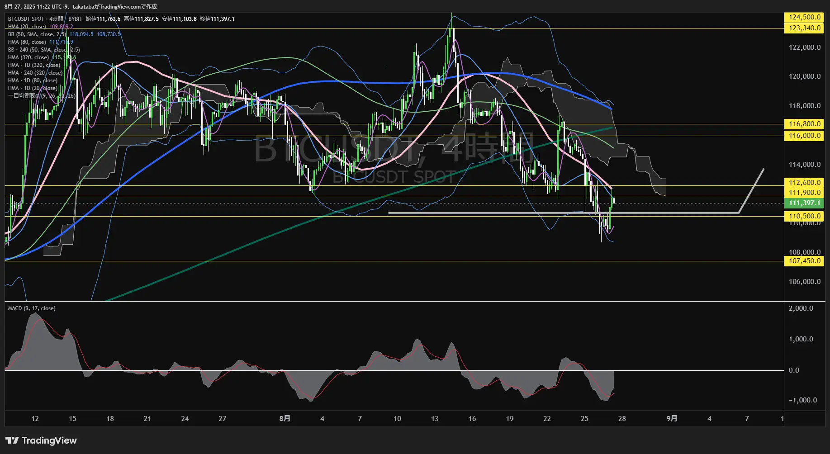The width and height of the screenshot is (830, 454).
Task: Click date 27 on the time axis
Action: 223,419
